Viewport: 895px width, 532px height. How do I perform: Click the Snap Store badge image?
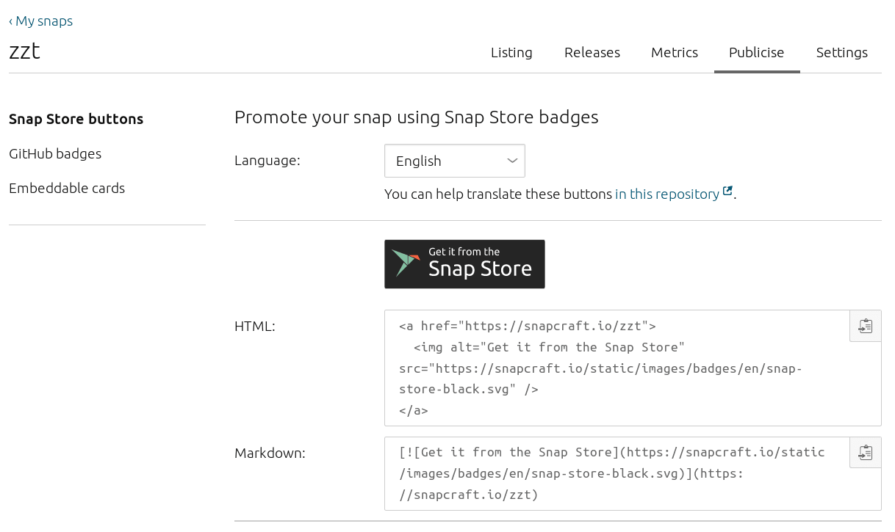tap(464, 264)
